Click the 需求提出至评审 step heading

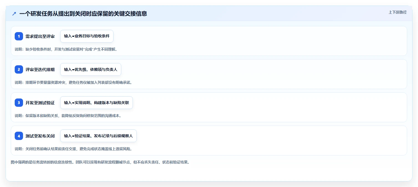pos(40,36)
